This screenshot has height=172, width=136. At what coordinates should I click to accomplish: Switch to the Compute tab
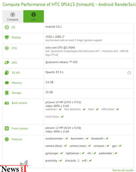click(13, 16)
